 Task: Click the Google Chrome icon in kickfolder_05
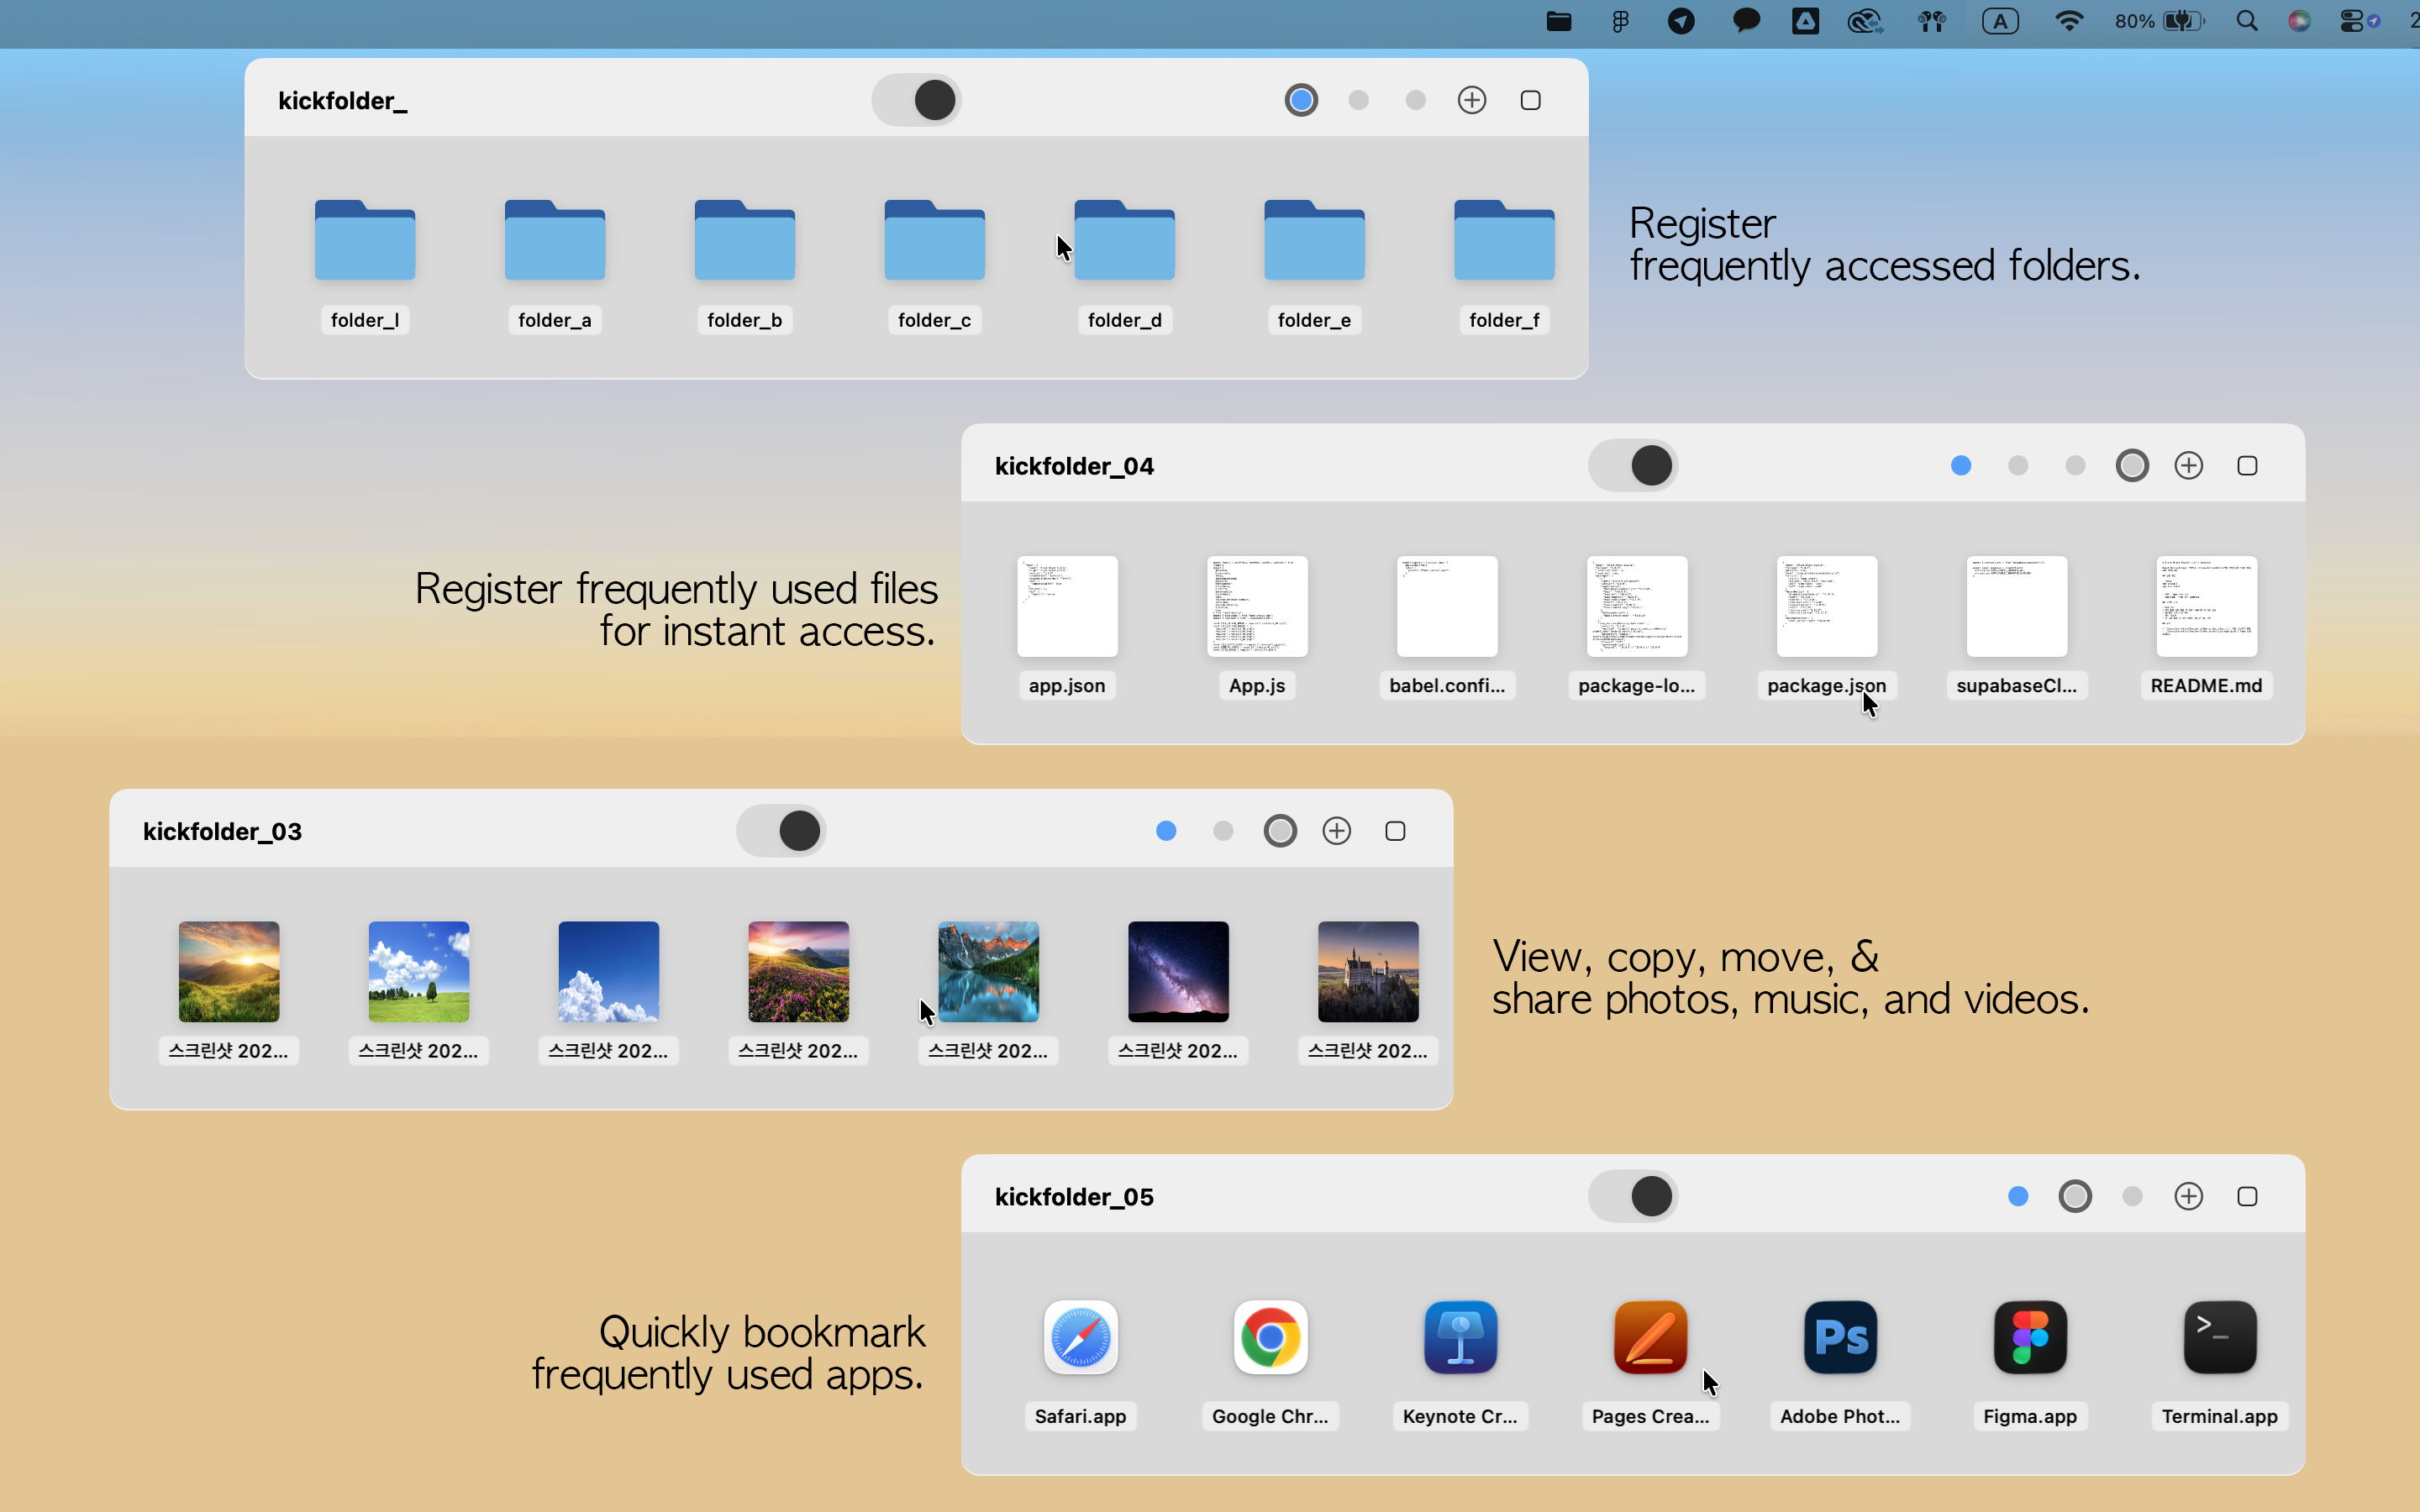click(1268, 1337)
